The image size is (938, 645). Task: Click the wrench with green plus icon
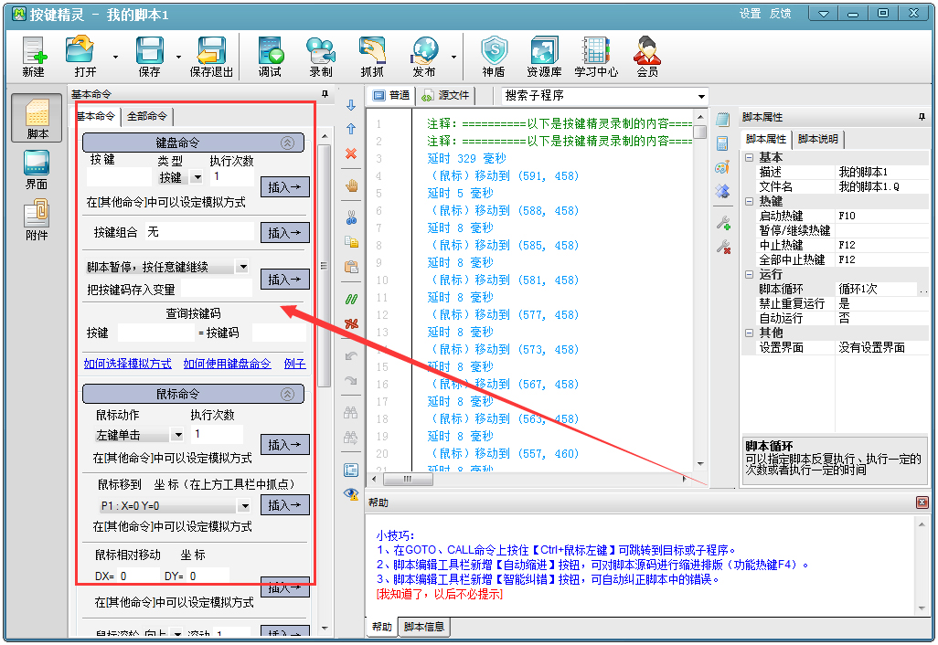(723, 223)
